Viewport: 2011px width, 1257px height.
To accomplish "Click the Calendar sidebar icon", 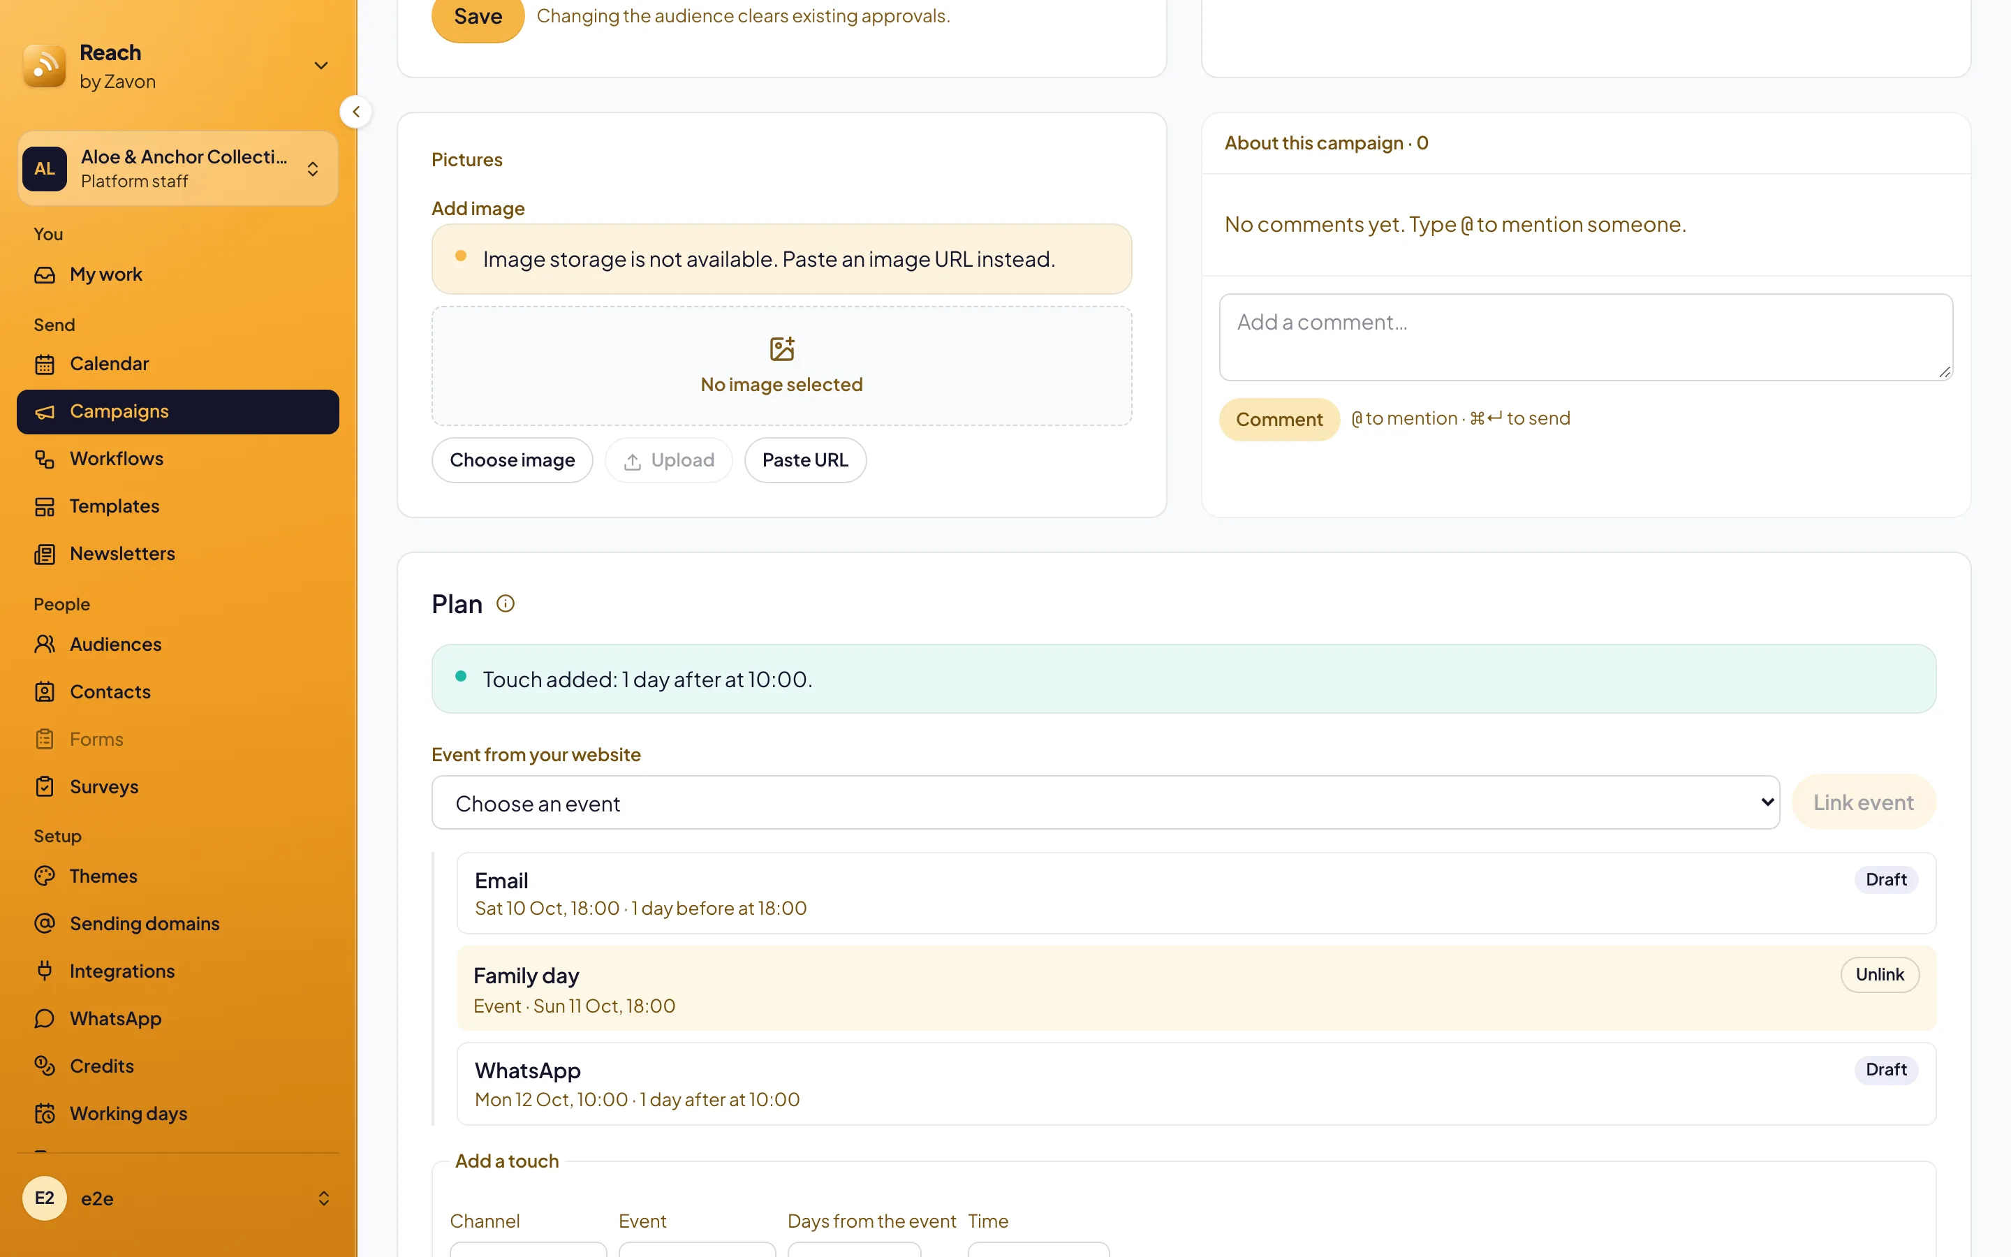I will click(x=45, y=364).
